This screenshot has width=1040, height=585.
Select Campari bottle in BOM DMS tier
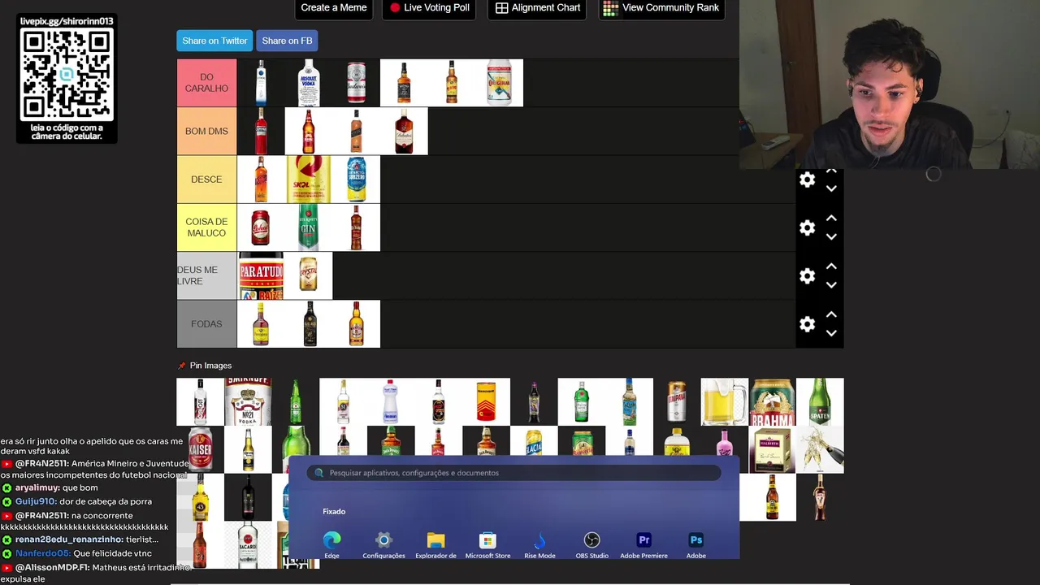(261, 131)
